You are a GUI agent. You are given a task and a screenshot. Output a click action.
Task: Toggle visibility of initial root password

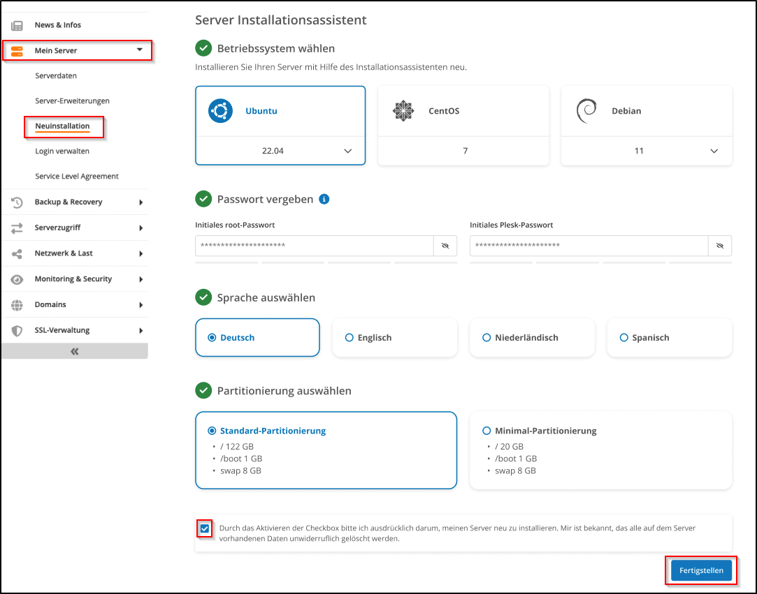[x=445, y=246]
